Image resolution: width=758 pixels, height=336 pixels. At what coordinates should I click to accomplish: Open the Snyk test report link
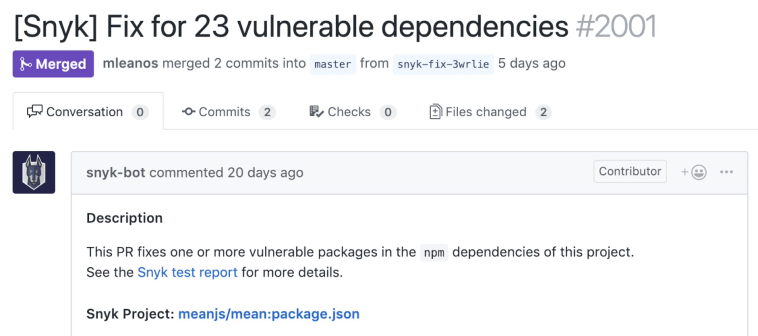(187, 272)
